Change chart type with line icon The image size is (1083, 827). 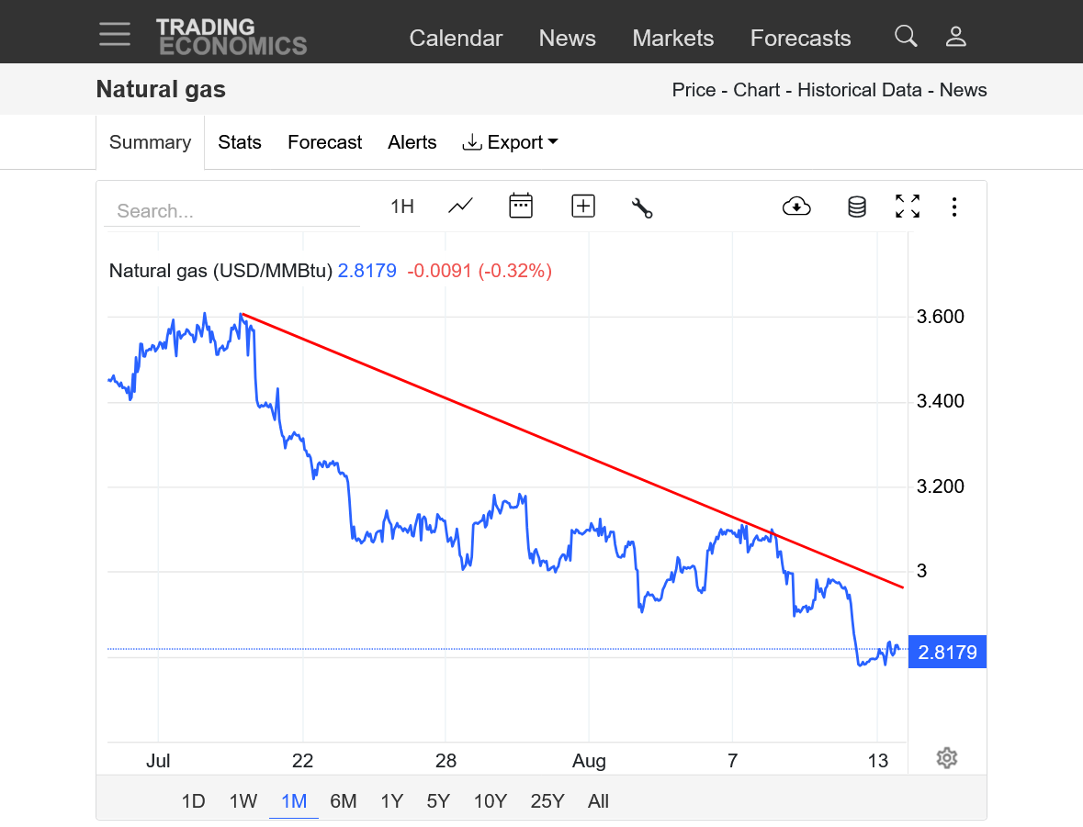click(x=460, y=207)
